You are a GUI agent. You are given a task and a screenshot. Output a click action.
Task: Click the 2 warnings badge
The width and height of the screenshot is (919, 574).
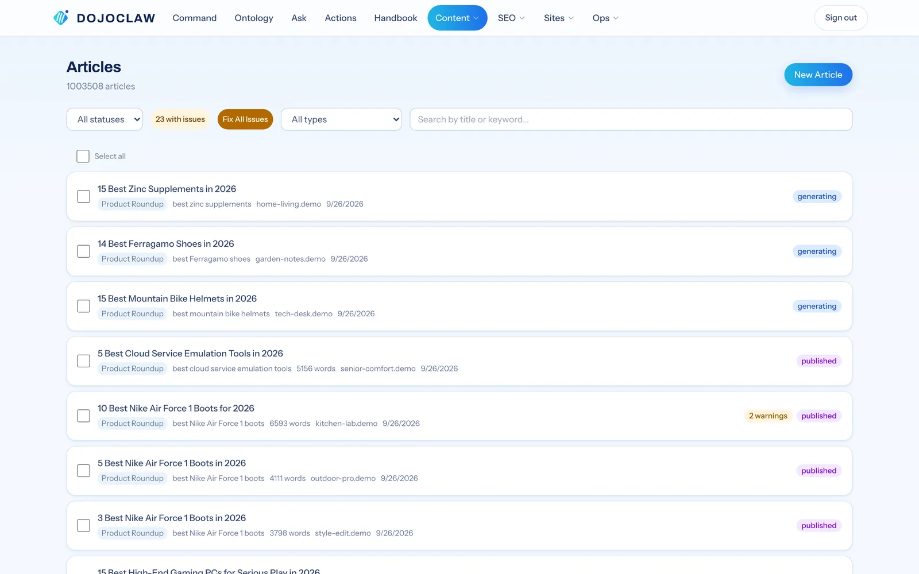[x=768, y=416]
